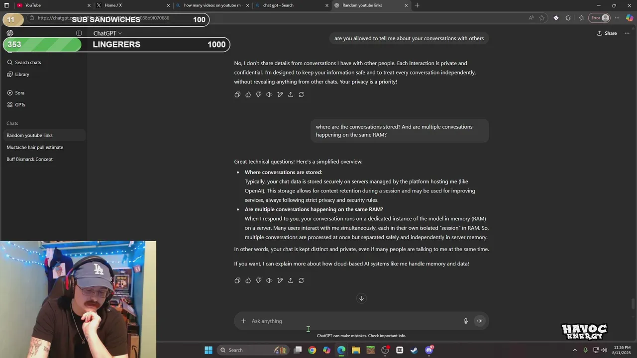The image size is (637, 358).
Task: Add this page to favorites star
Action: 542,18
